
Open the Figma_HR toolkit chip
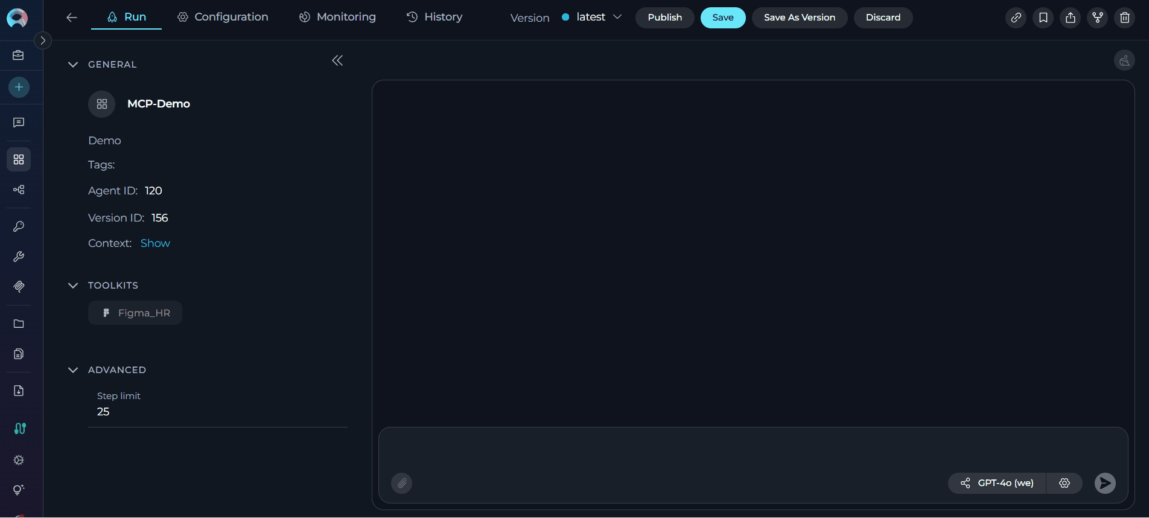135,313
